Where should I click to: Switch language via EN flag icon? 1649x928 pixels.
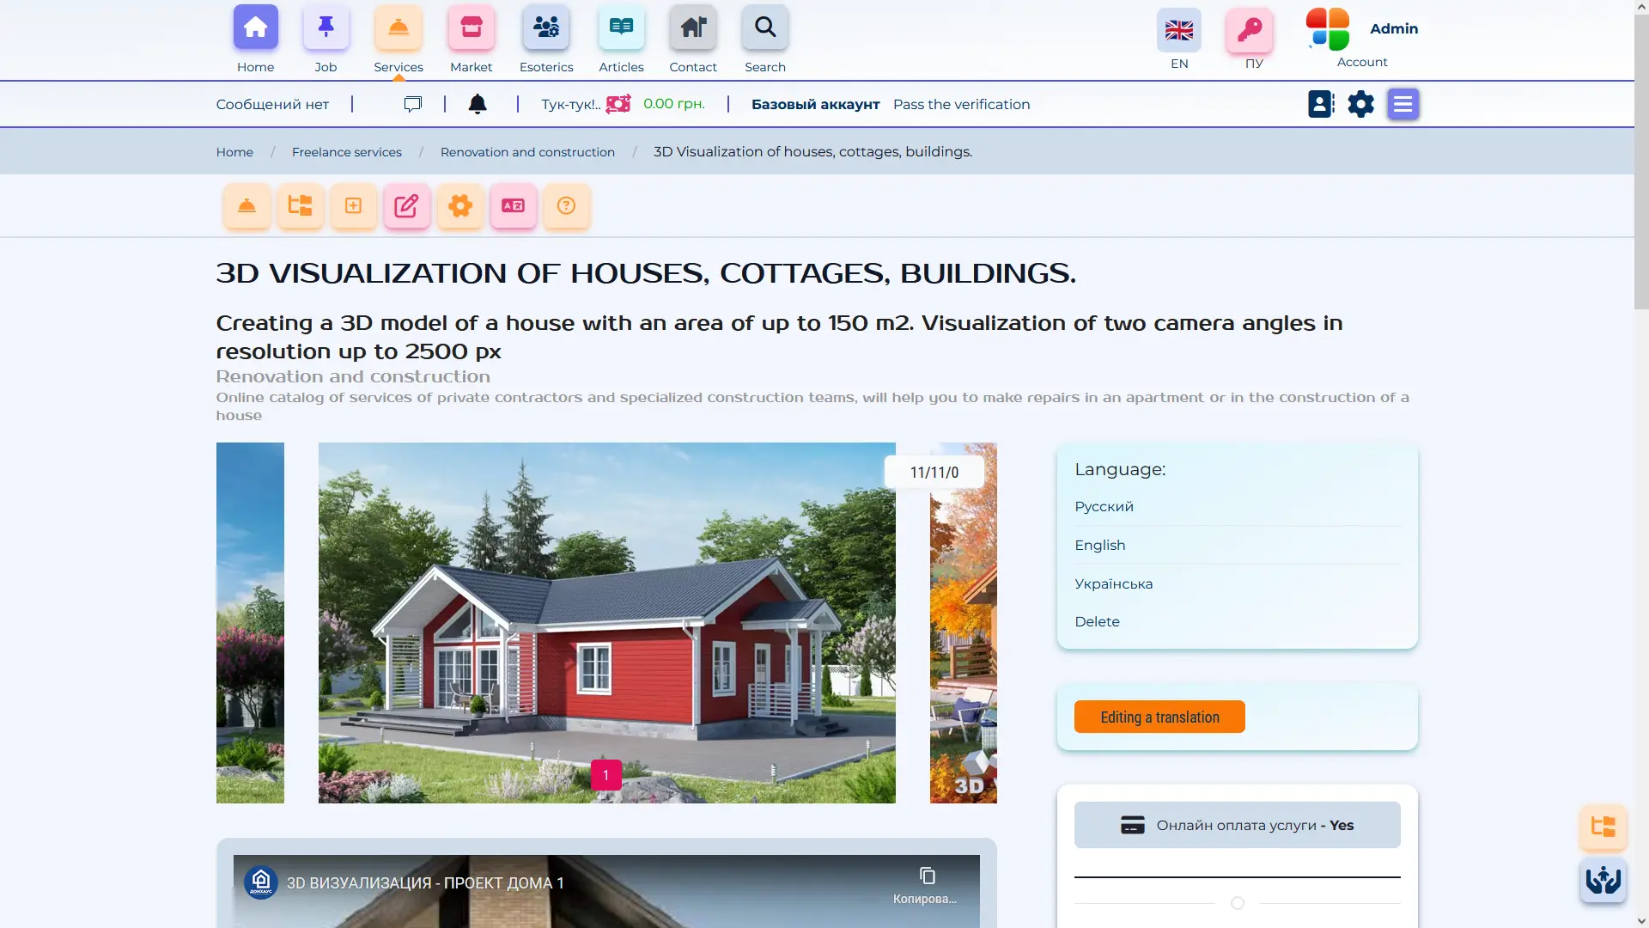1179,31
